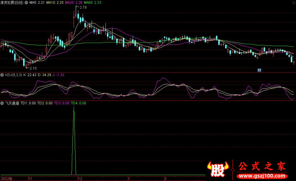Open the 飞天通道 indicator dropdown arrow
This screenshot has width=296, height=181.
click(x=2, y=103)
